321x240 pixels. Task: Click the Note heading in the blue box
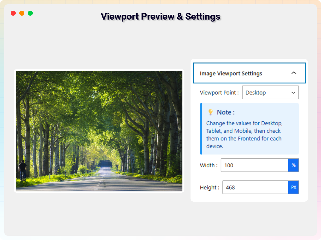point(224,112)
